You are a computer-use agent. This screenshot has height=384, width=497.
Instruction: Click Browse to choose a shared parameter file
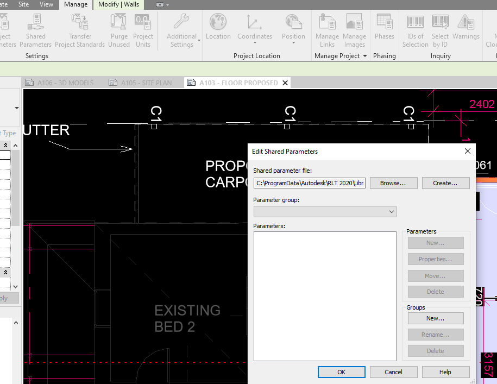click(x=393, y=183)
